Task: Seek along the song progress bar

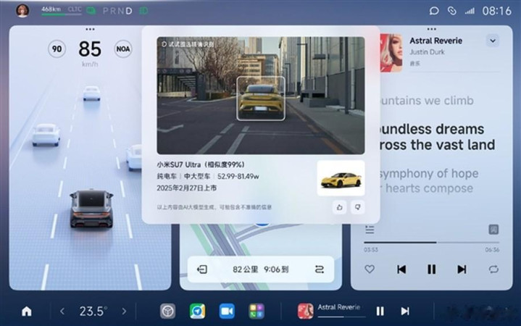Action: (432, 243)
